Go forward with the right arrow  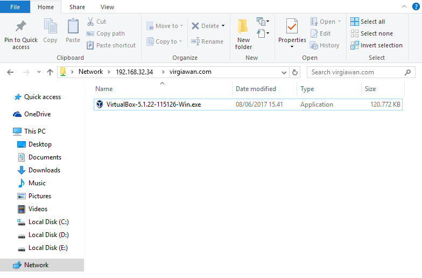pyautogui.click(x=26, y=72)
